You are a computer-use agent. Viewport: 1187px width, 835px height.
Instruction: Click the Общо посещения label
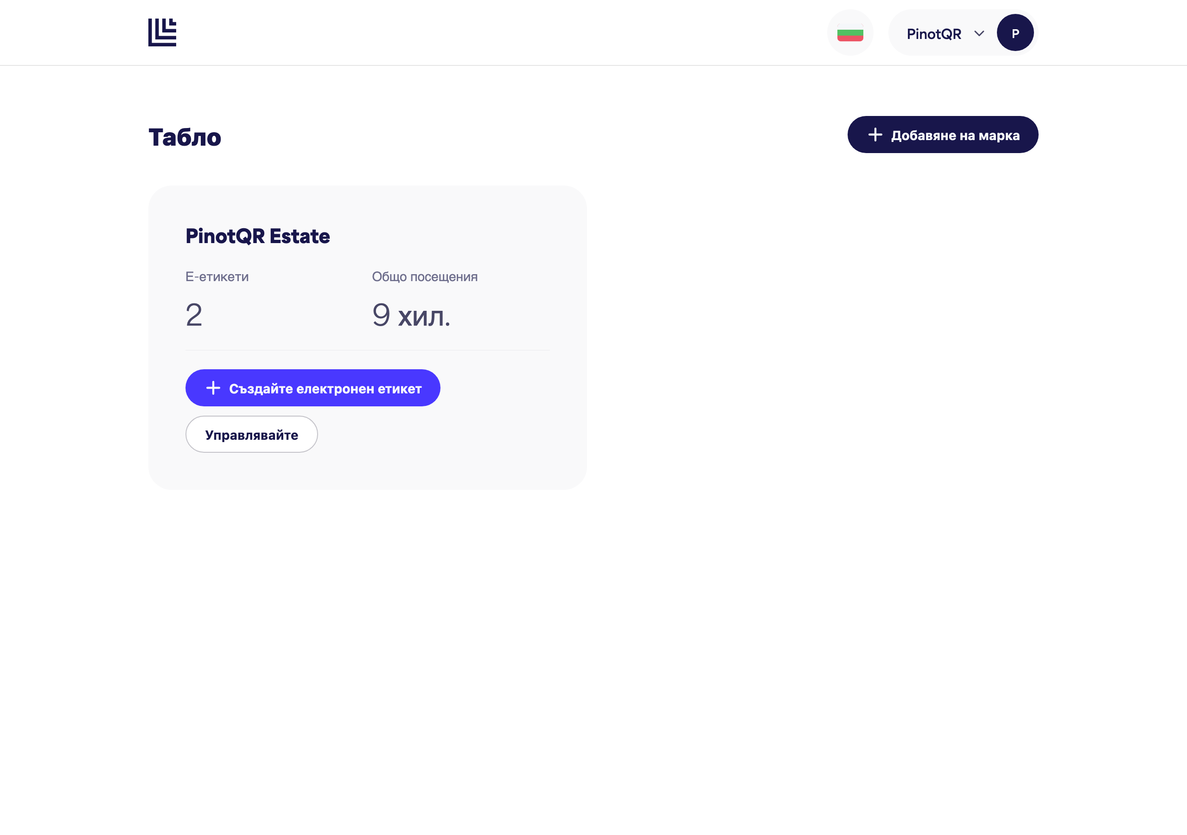424,277
